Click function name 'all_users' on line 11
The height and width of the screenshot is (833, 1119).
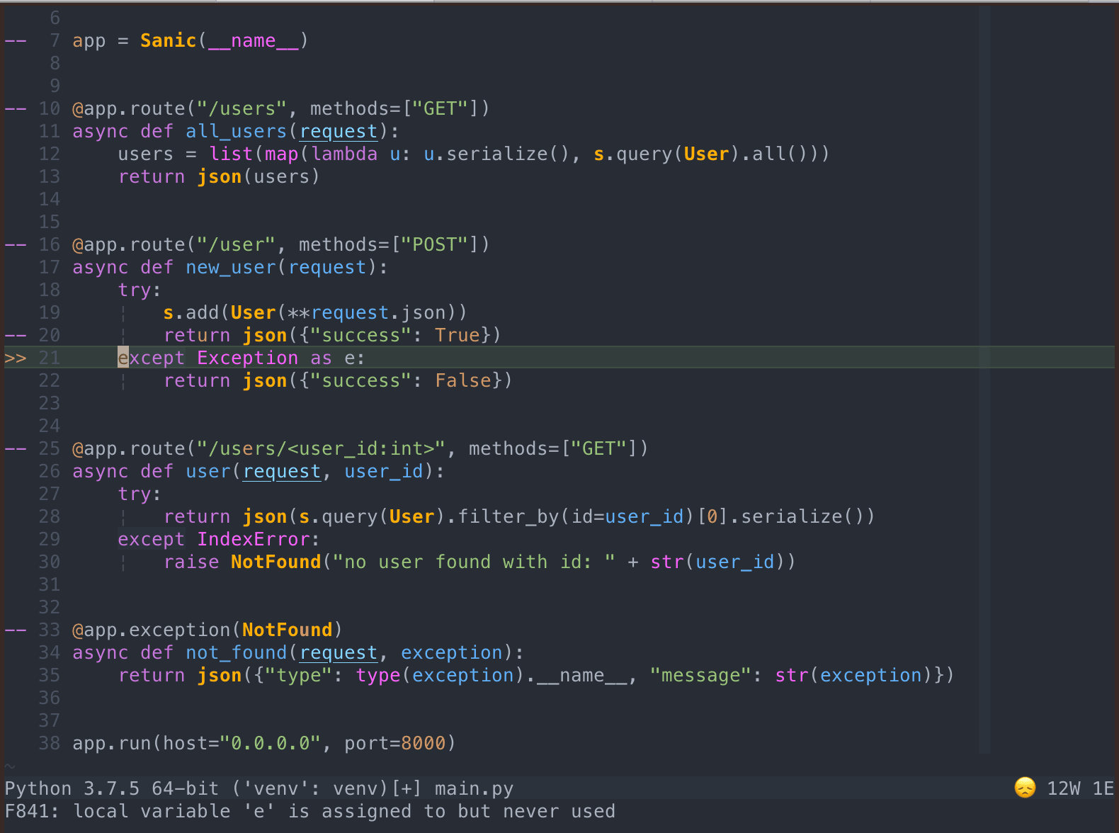[237, 131]
